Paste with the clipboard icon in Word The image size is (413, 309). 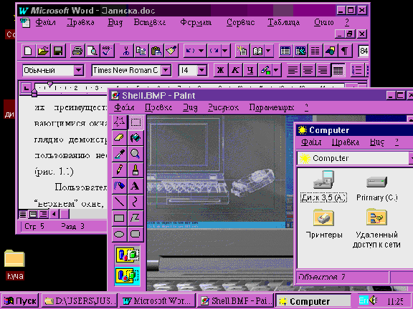tap(156, 51)
